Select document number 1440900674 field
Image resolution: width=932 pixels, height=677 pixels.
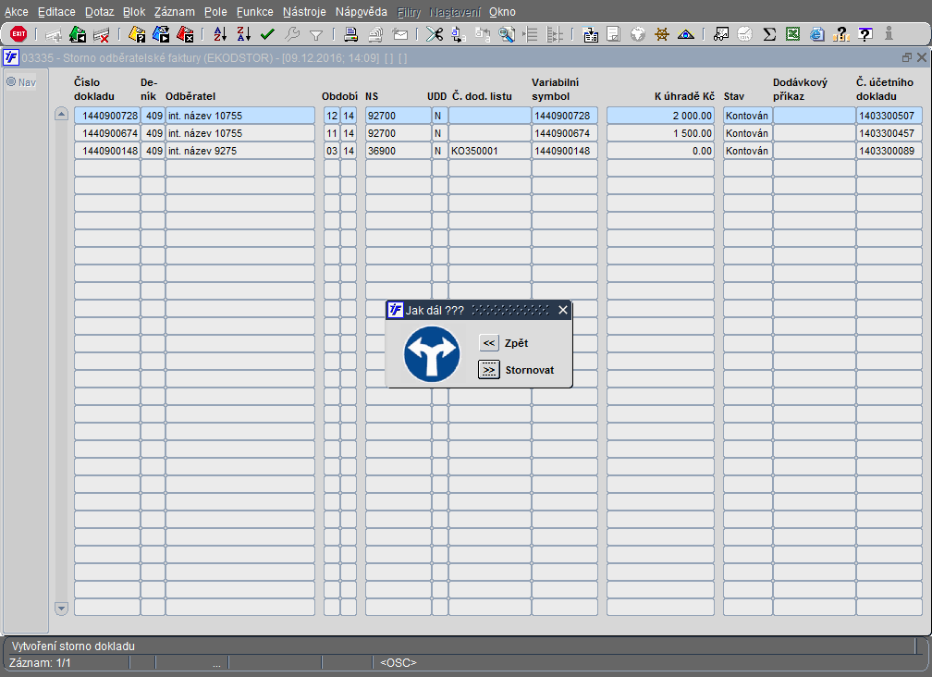(x=106, y=133)
